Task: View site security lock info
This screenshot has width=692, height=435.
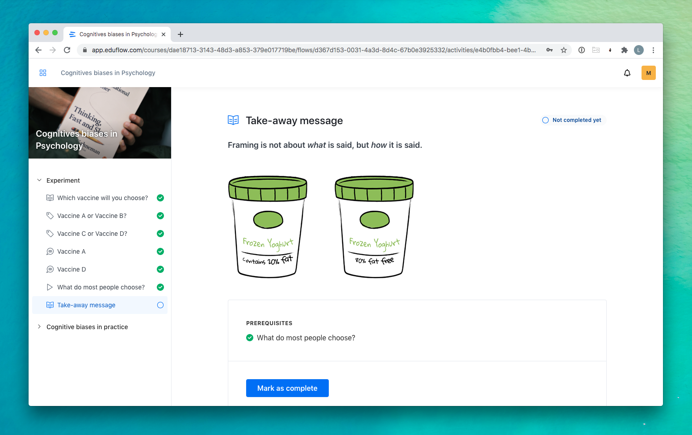Action: coord(85,50)
